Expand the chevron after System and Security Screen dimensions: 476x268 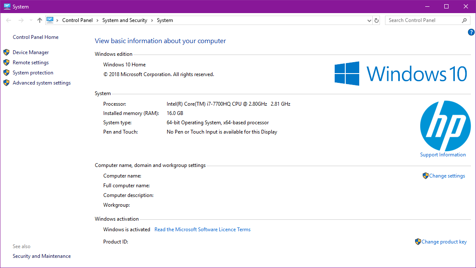point(151,20)
